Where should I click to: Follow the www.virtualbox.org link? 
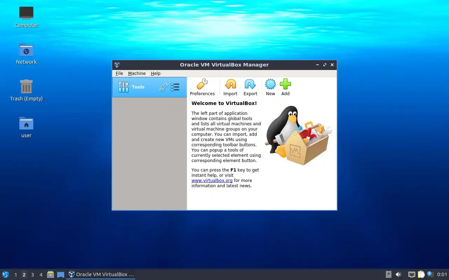coord(212,181)
